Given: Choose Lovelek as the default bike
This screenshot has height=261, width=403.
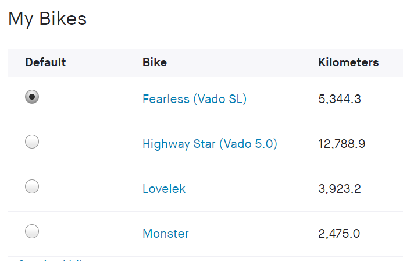Looking at the screenshot, I should pyautogui.click(x=32, y=186).
